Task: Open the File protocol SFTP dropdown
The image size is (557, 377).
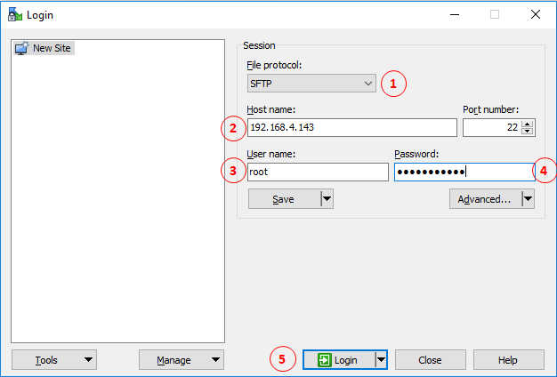Action: [312, 84]
